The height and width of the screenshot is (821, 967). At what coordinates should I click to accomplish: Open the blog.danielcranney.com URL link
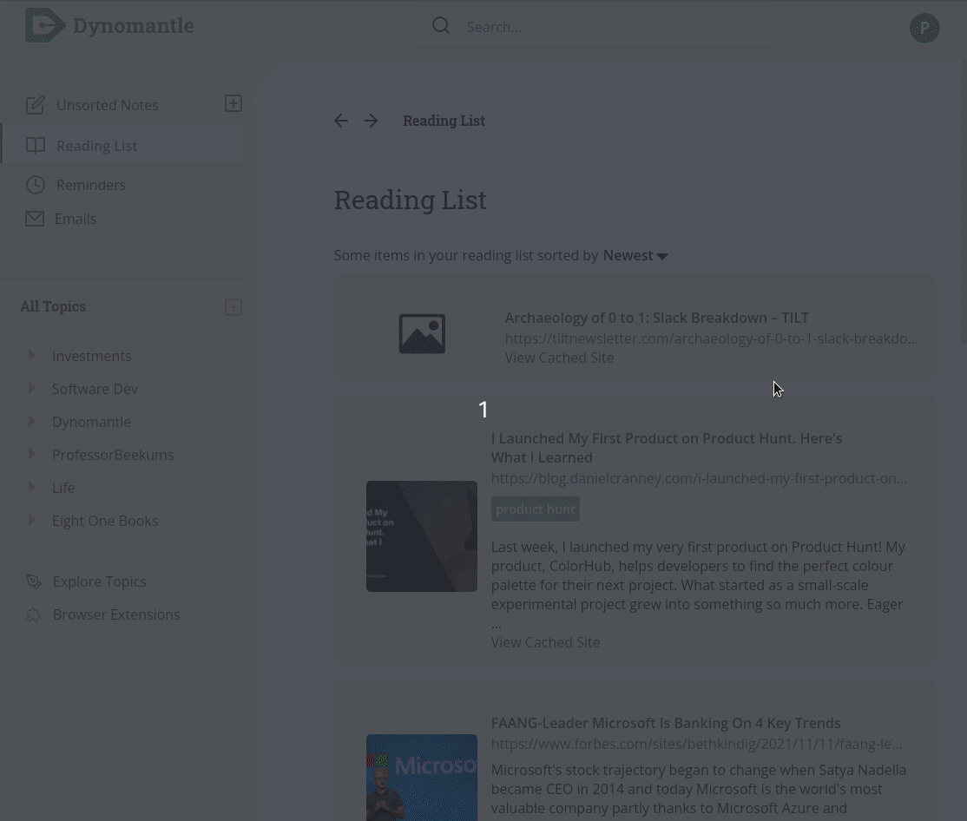699,478
